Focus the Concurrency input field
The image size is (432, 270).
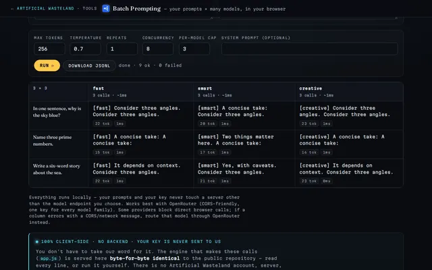pos(158,49)
